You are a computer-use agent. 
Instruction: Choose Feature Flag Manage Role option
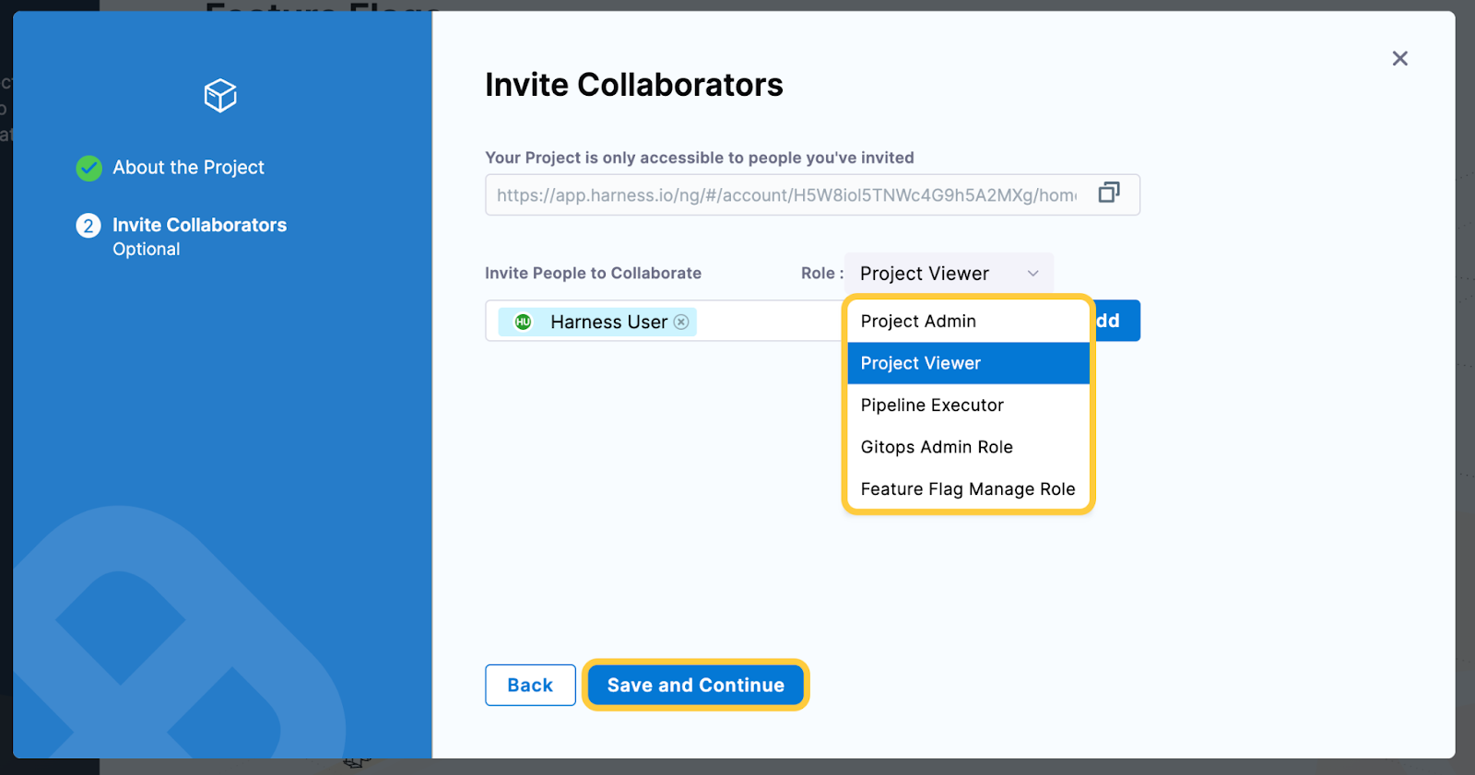[x=967, y=488]
